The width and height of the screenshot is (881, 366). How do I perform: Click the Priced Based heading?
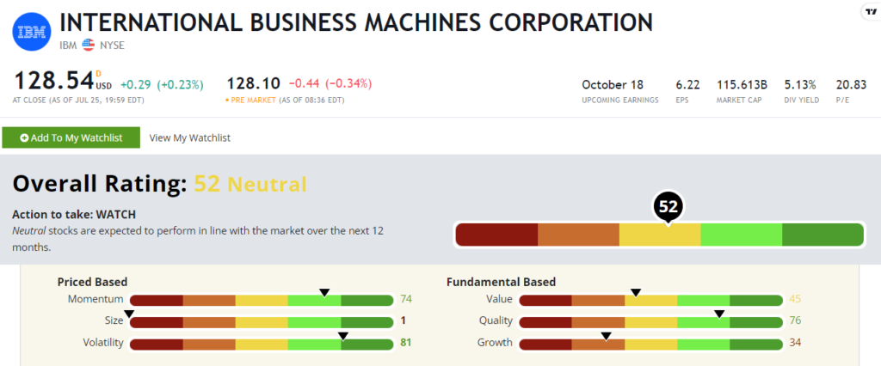point(92,282)
